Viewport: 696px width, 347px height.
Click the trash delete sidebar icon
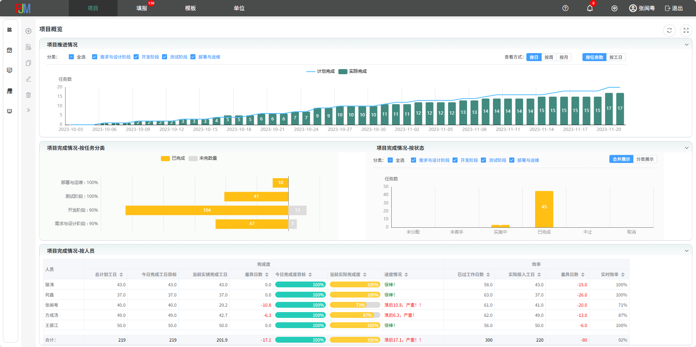click(x=28, y=95)
